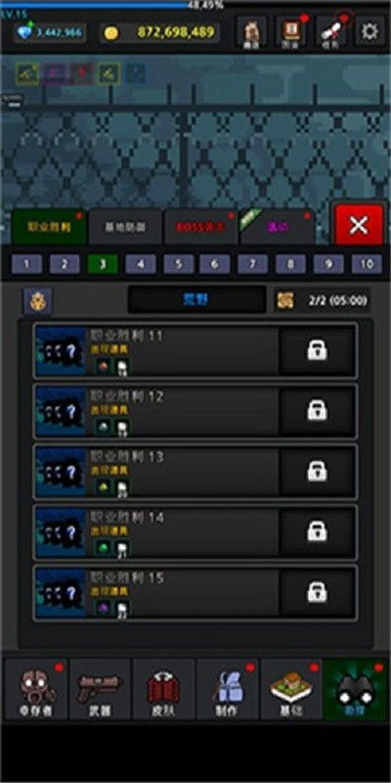Select stage page 4

(x=141, y=264)
